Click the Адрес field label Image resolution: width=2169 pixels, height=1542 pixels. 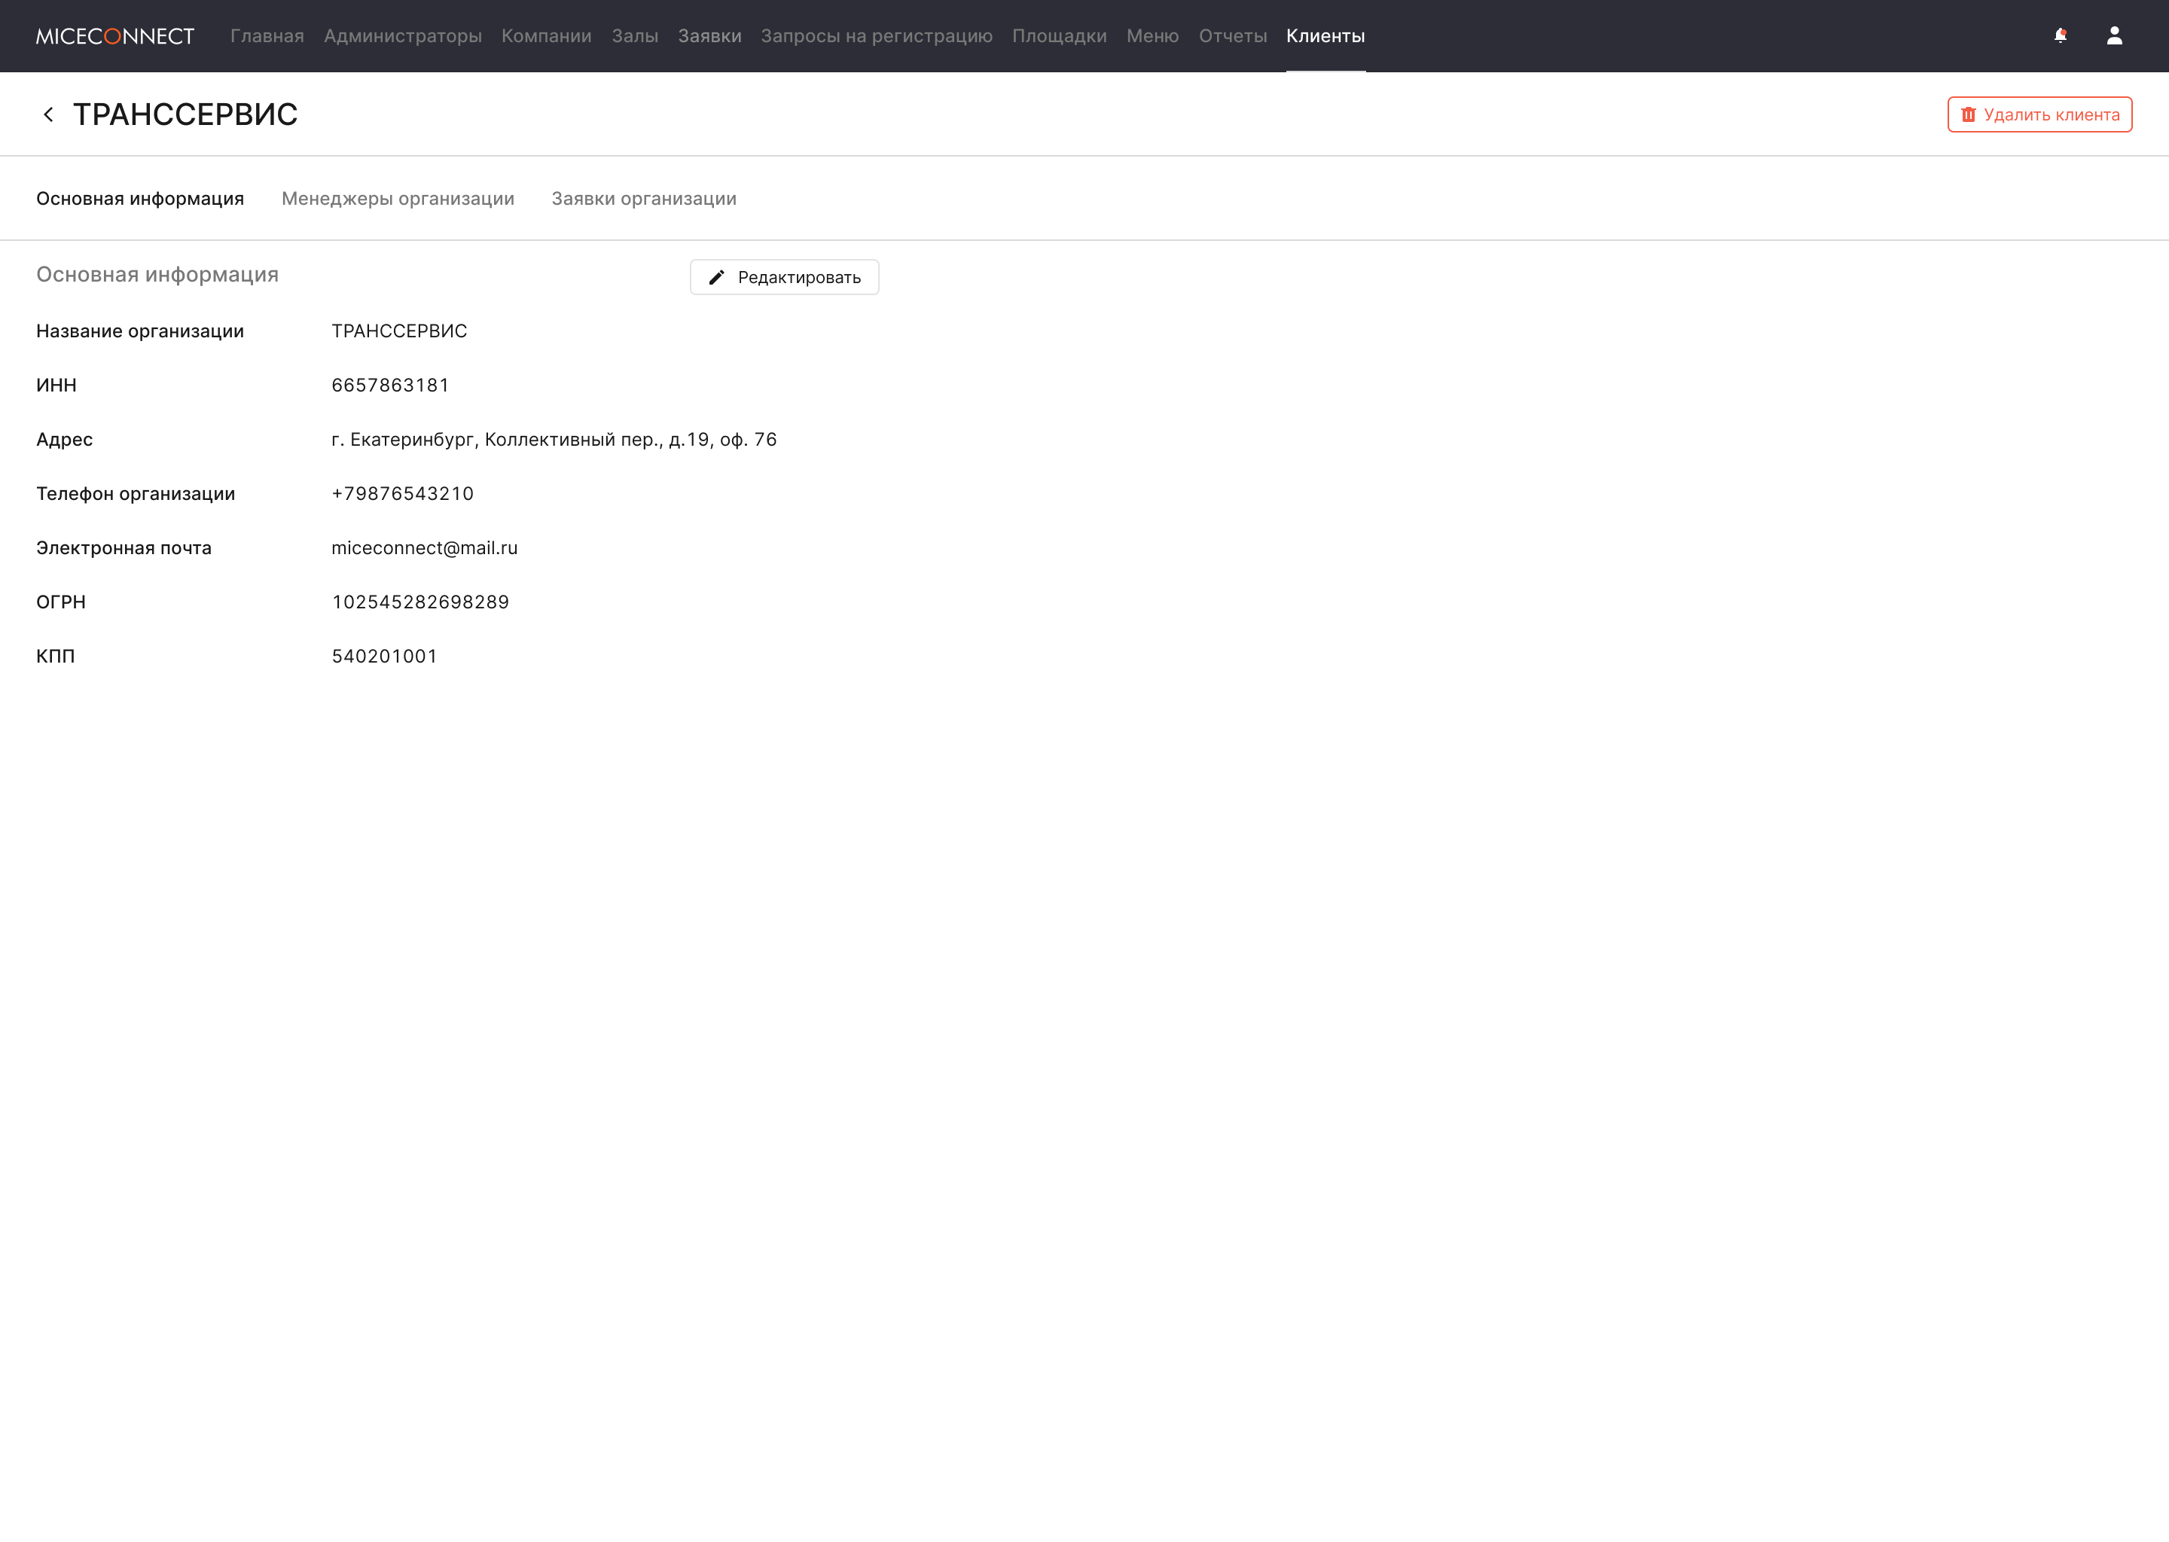(x=65, y=440)
